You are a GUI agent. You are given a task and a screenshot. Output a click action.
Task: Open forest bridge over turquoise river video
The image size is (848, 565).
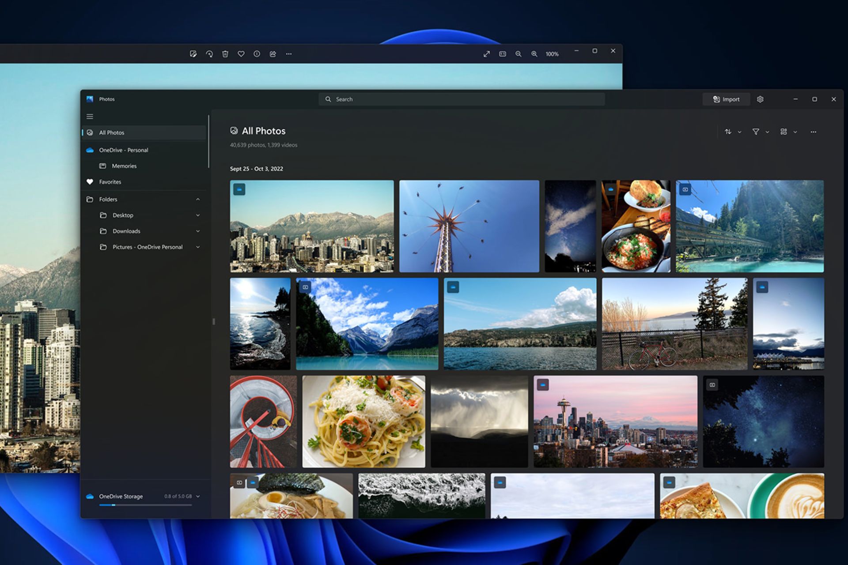750,226
